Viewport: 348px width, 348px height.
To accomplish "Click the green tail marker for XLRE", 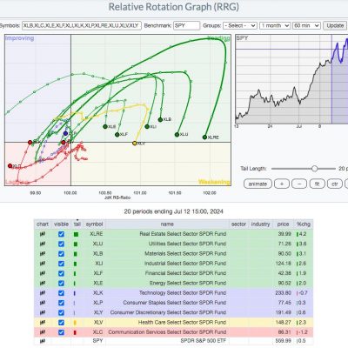I will click(x=76, y=234).
